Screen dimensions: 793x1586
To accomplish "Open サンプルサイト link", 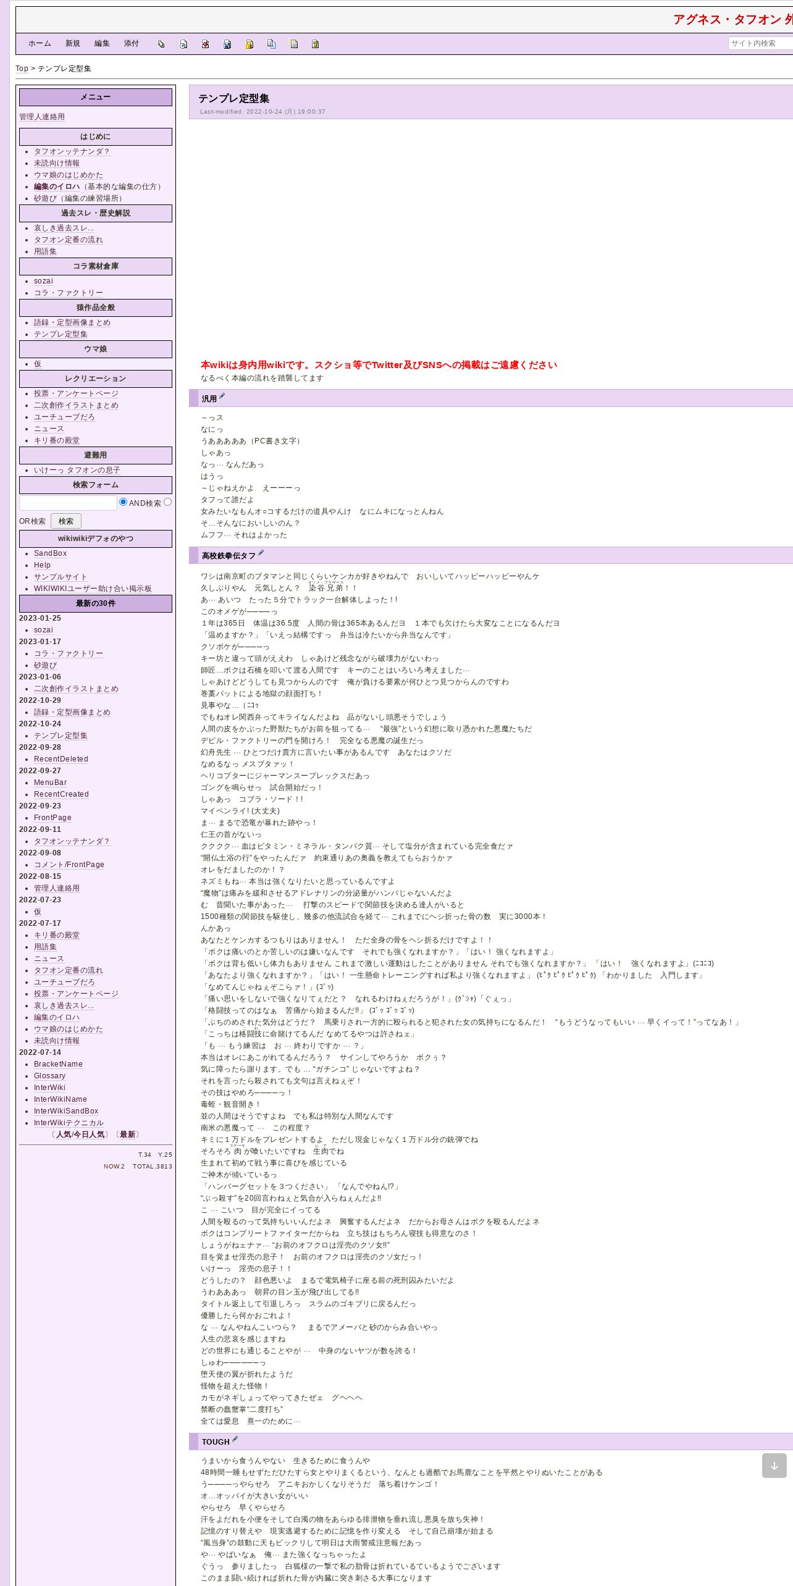I will click(x=61, y=577).
